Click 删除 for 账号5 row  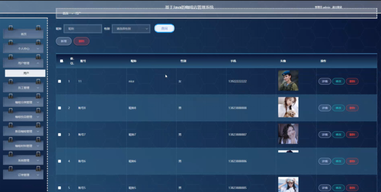[x=352, y=188]
